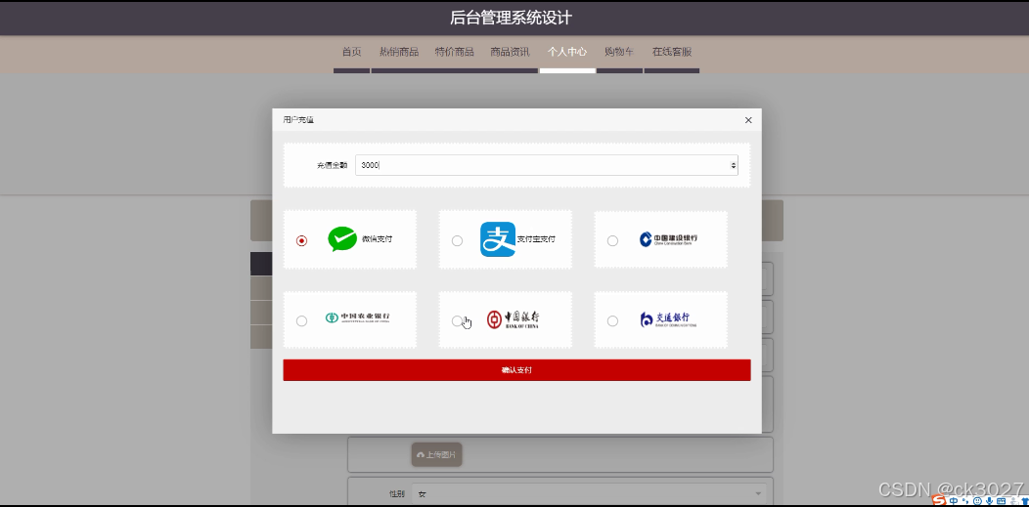This screenshot has height=507, width=1029.
Task: Open the 购物车 nav item
Action: [x=619, y=52]
